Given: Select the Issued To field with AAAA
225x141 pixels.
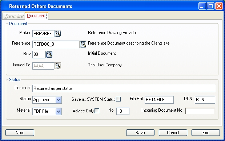Looking at the screenshot, I should 43,66.
